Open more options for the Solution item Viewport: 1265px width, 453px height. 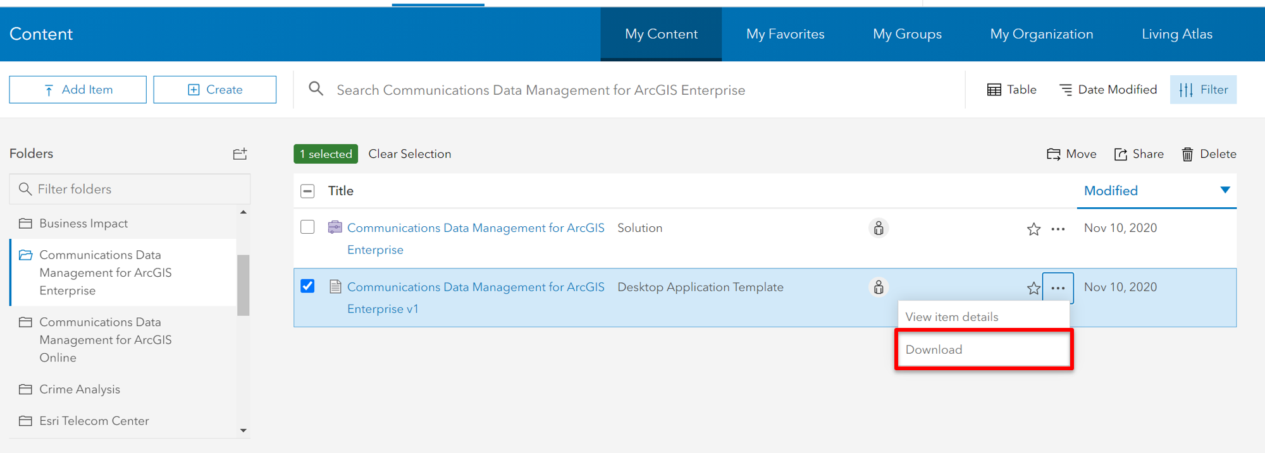tap(1058, 229)
